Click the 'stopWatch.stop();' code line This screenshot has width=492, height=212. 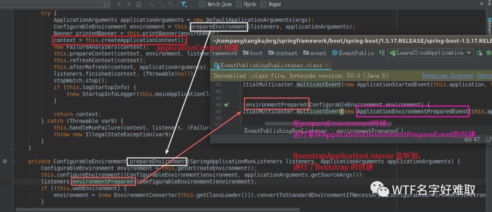coord(80,81)
